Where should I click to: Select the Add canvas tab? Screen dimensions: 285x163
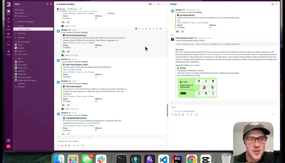72,9
